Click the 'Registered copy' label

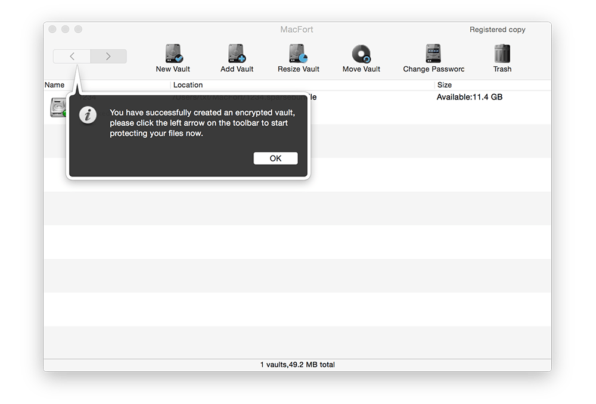497,30
